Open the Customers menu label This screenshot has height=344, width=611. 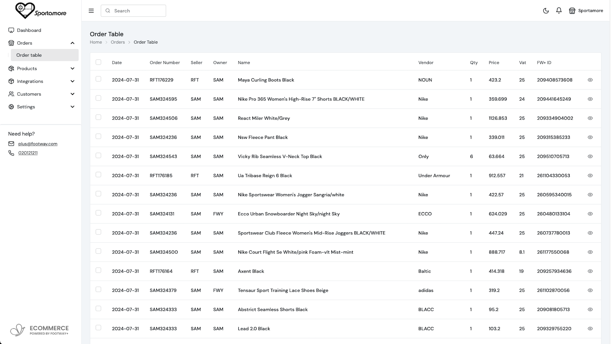(x=29, y=94)
